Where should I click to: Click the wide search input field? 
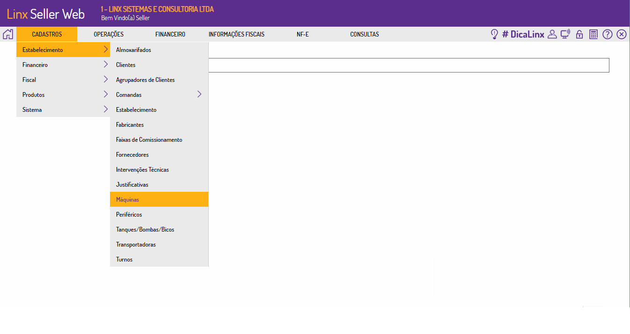click(409, 65)
